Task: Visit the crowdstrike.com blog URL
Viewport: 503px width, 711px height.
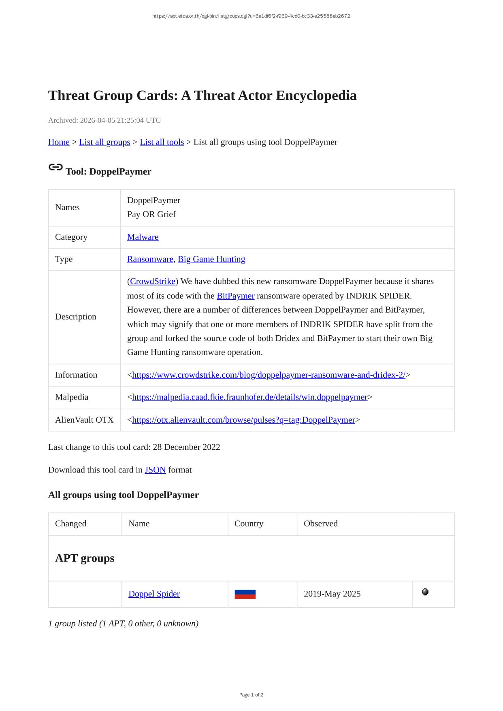Action: 269,375
